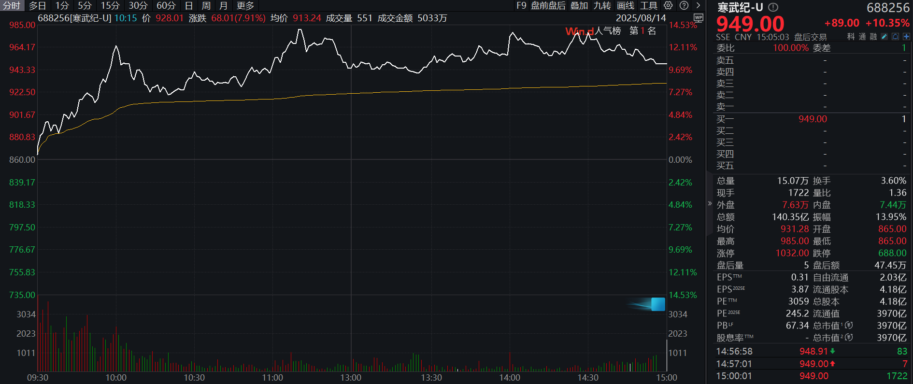Click the 总量 value 15.07万
This screenshot has height=384, width=913.
[793, 181]
